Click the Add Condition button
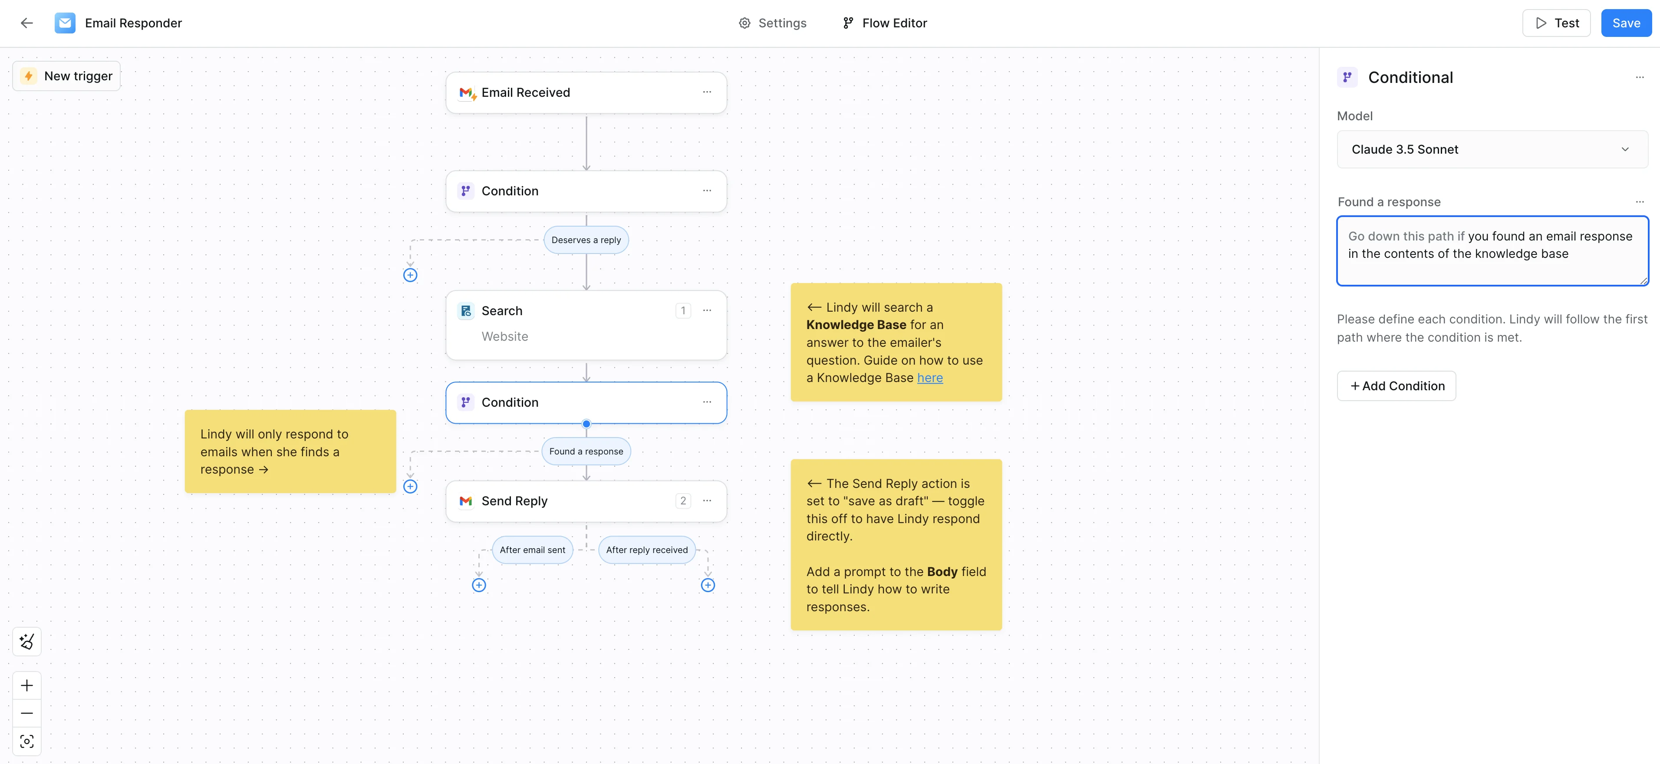Screen dimensions: 1660x764 (1396, 386)
